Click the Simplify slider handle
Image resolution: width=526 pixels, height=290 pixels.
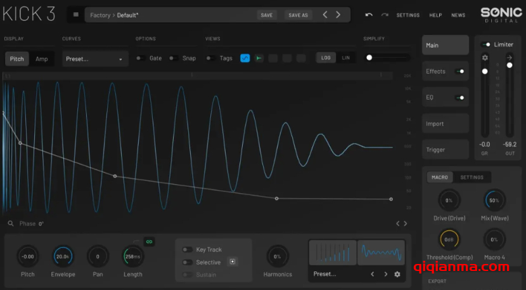[x=369, y=58]
